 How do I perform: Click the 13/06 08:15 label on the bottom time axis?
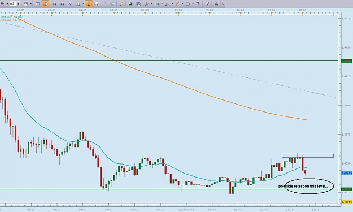coord(186,210)
